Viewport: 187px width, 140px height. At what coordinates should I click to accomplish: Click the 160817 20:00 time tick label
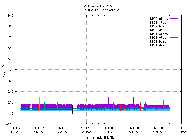[x=63, y=130]
